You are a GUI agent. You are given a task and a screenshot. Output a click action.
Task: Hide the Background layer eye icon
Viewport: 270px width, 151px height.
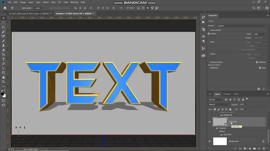coord(210,141)
